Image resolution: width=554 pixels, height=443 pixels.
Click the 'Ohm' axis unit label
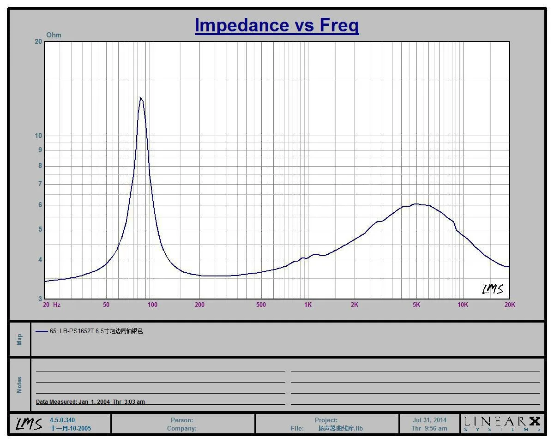pos(54,35)
